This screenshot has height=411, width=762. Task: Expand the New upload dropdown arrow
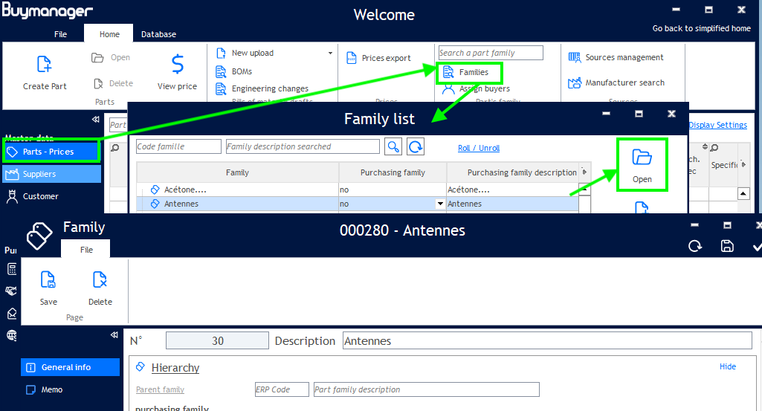coord(330,54)
